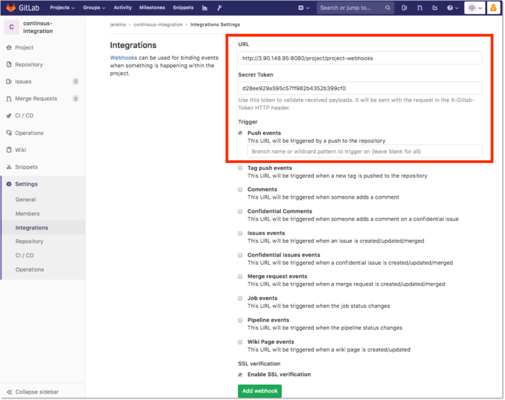The image size is (505, 400).
Task: Open Snippets in the top navbar
Action: coord(183,7)
